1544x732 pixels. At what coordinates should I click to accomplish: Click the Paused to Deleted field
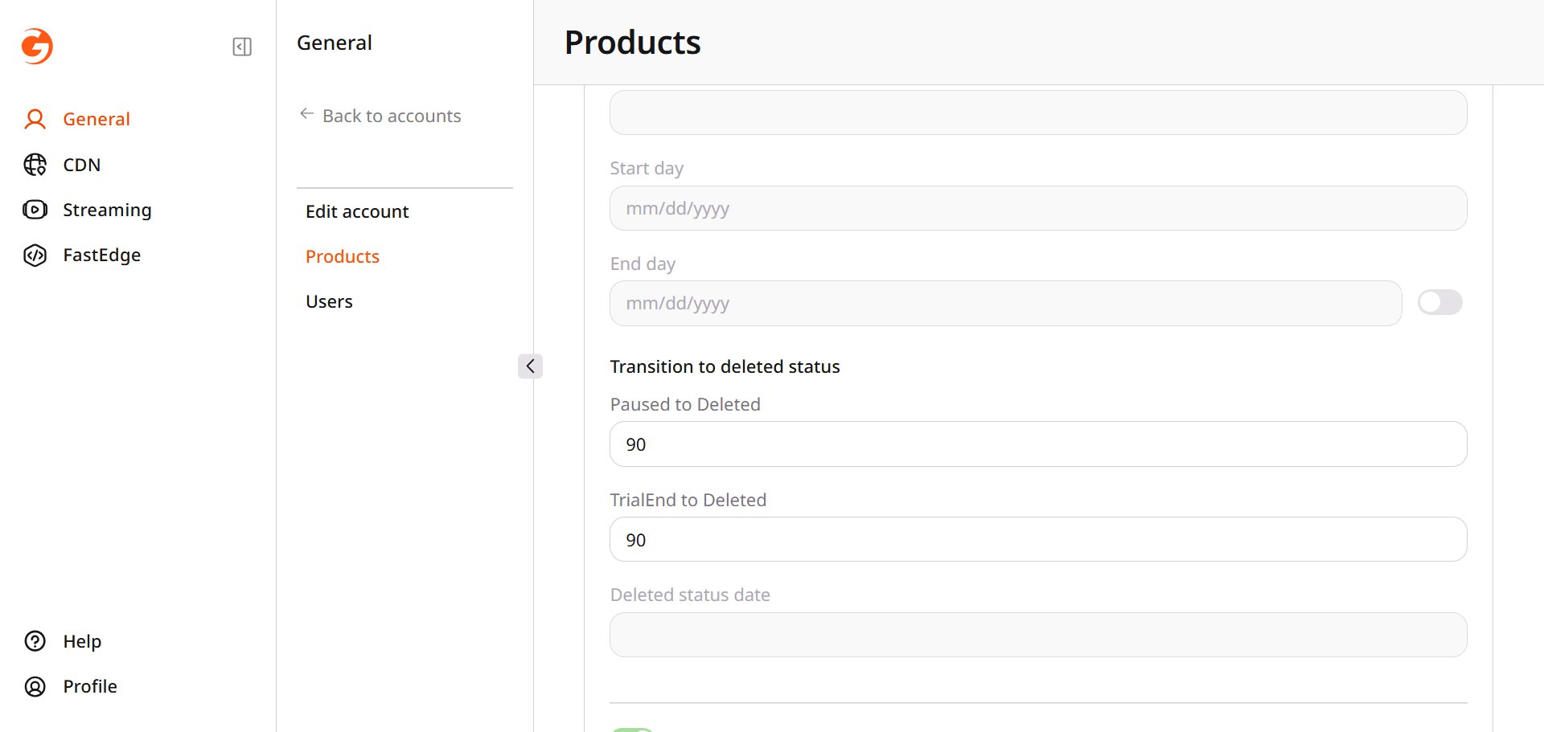[x=1038, y=444]
